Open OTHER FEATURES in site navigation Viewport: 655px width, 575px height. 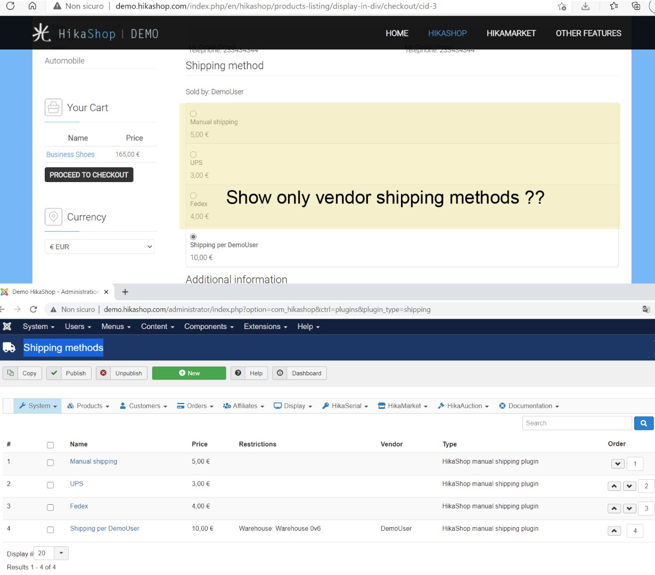tap(588, 33)
